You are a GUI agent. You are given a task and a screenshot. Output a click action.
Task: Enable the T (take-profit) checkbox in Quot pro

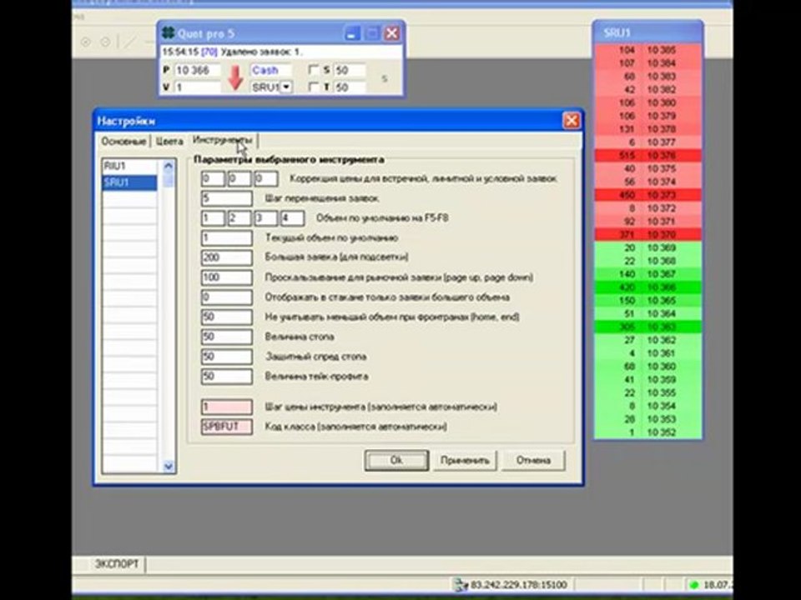[314, 87]
